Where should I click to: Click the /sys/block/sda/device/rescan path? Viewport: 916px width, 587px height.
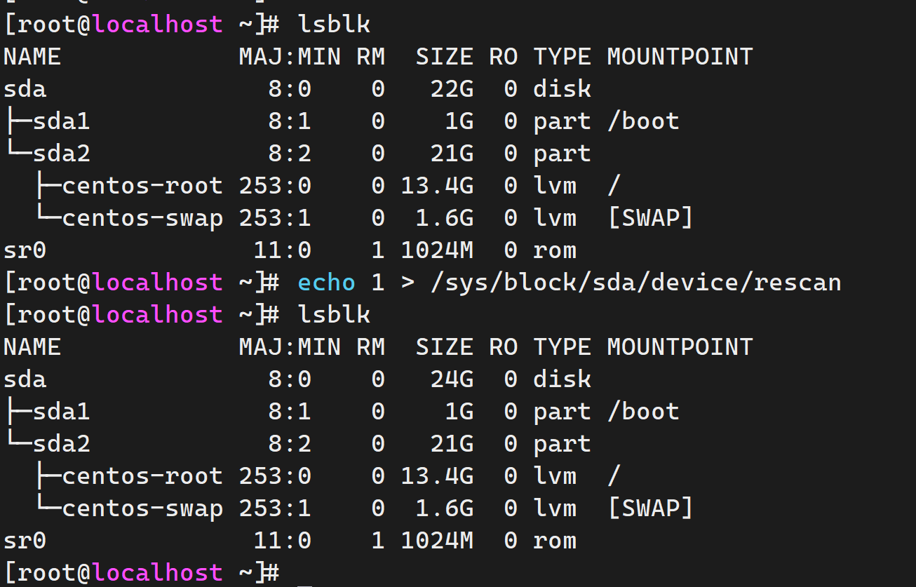coord(634,283)
